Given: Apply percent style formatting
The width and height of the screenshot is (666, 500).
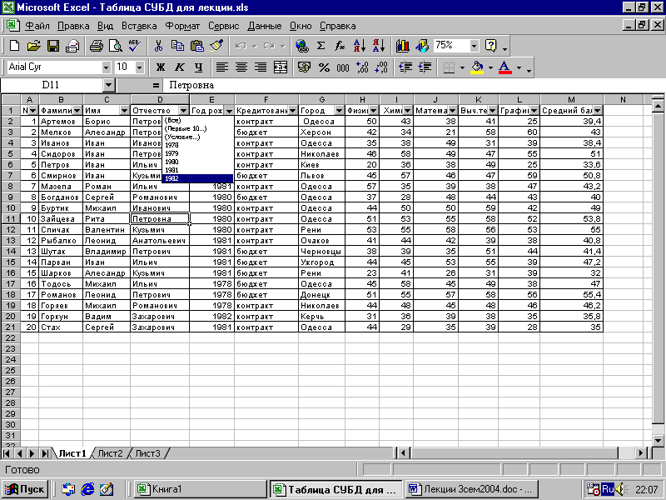Looking at the screenshot, I should coord(324,67).
